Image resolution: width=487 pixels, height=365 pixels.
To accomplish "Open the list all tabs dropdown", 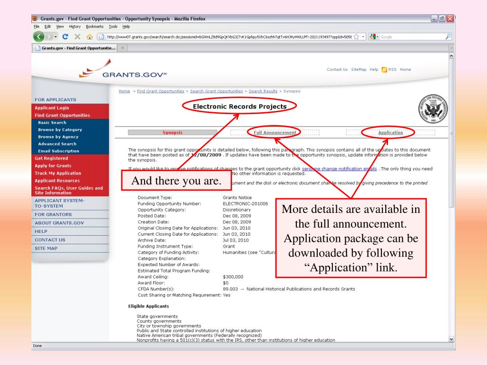I will pyautogui.click(x=452, y=48).
